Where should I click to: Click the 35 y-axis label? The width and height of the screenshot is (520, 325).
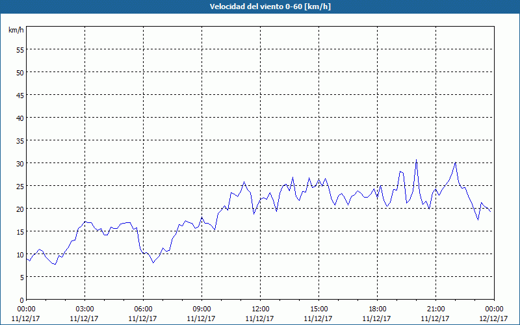point(20,140)
